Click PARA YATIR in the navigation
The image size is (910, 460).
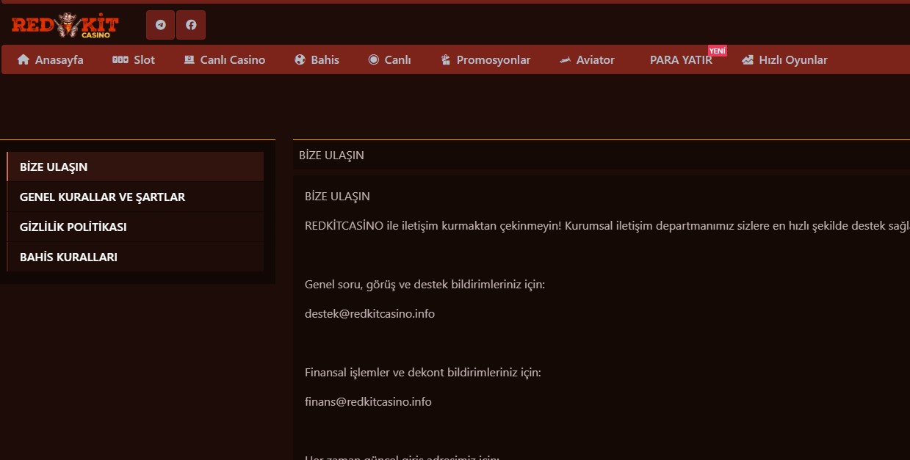click(x=681, y=60)
